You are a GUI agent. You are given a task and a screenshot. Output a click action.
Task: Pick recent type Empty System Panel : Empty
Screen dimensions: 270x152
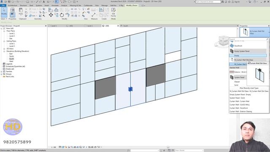click(x=240, y=95)
